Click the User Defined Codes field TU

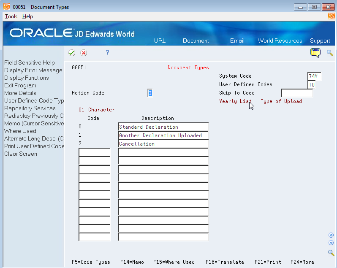click(312, 84)
